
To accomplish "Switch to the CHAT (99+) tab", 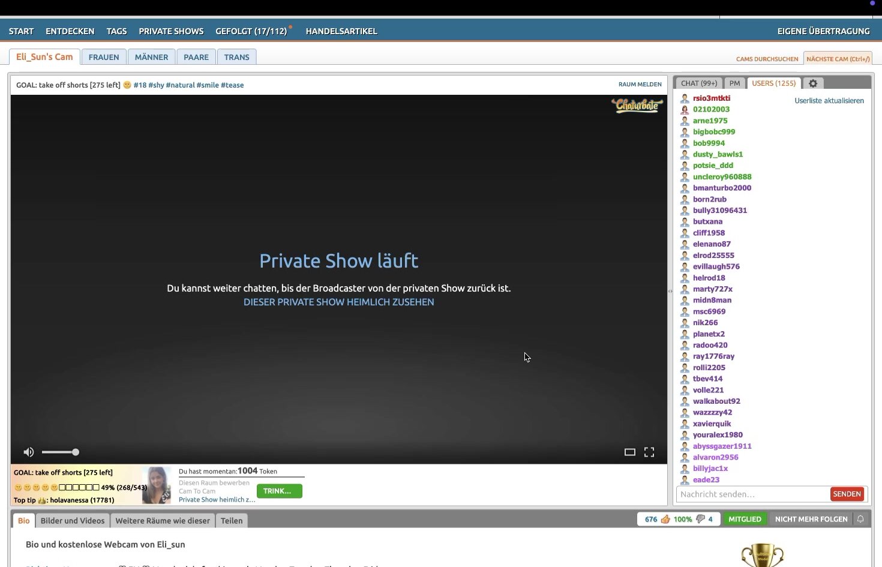I will pyautogui.click(x=698, y=83).
